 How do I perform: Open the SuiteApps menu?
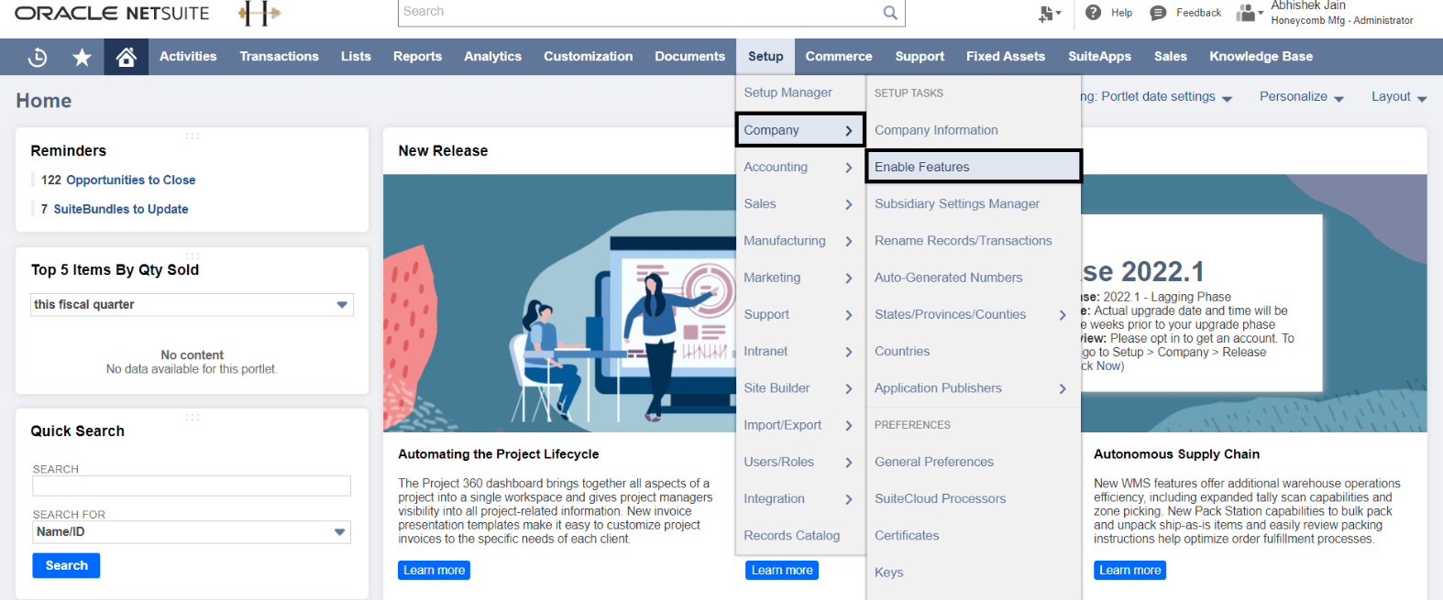tap(1099, 57)
